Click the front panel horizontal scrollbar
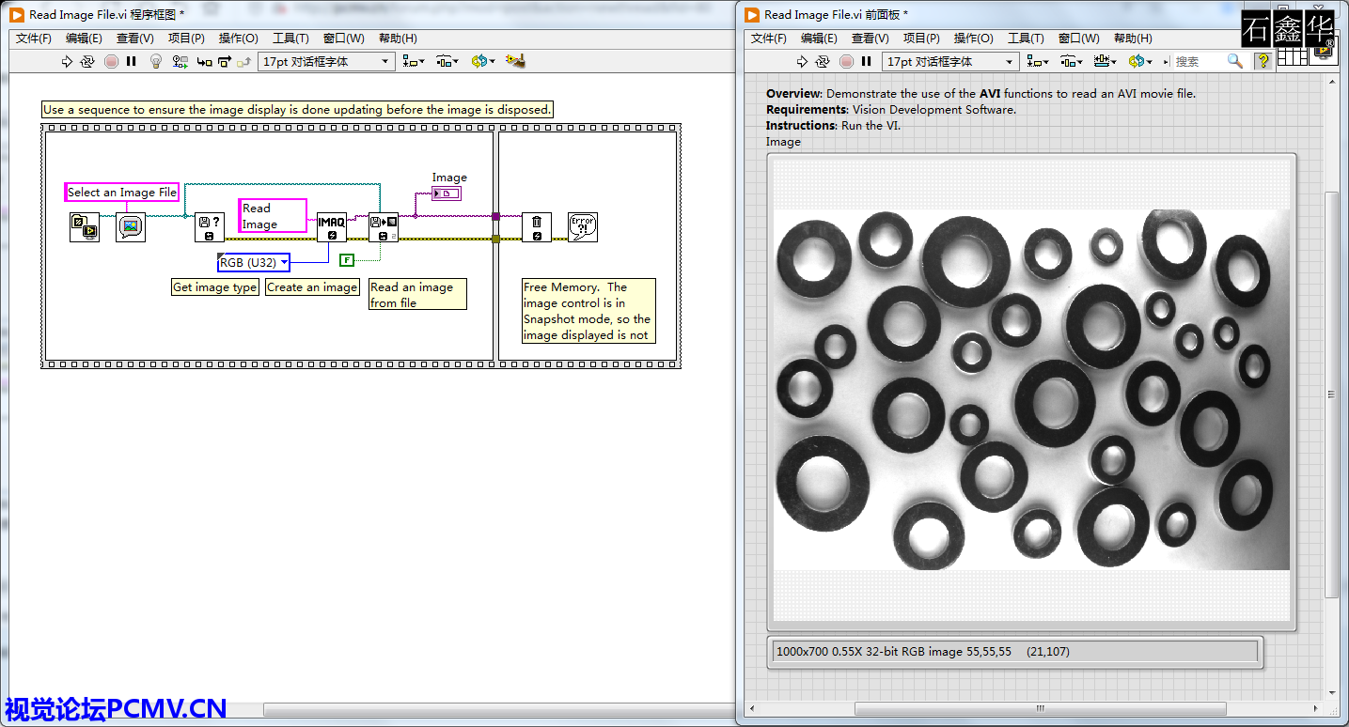1349x727 pixels. [x=1039, y=709]
